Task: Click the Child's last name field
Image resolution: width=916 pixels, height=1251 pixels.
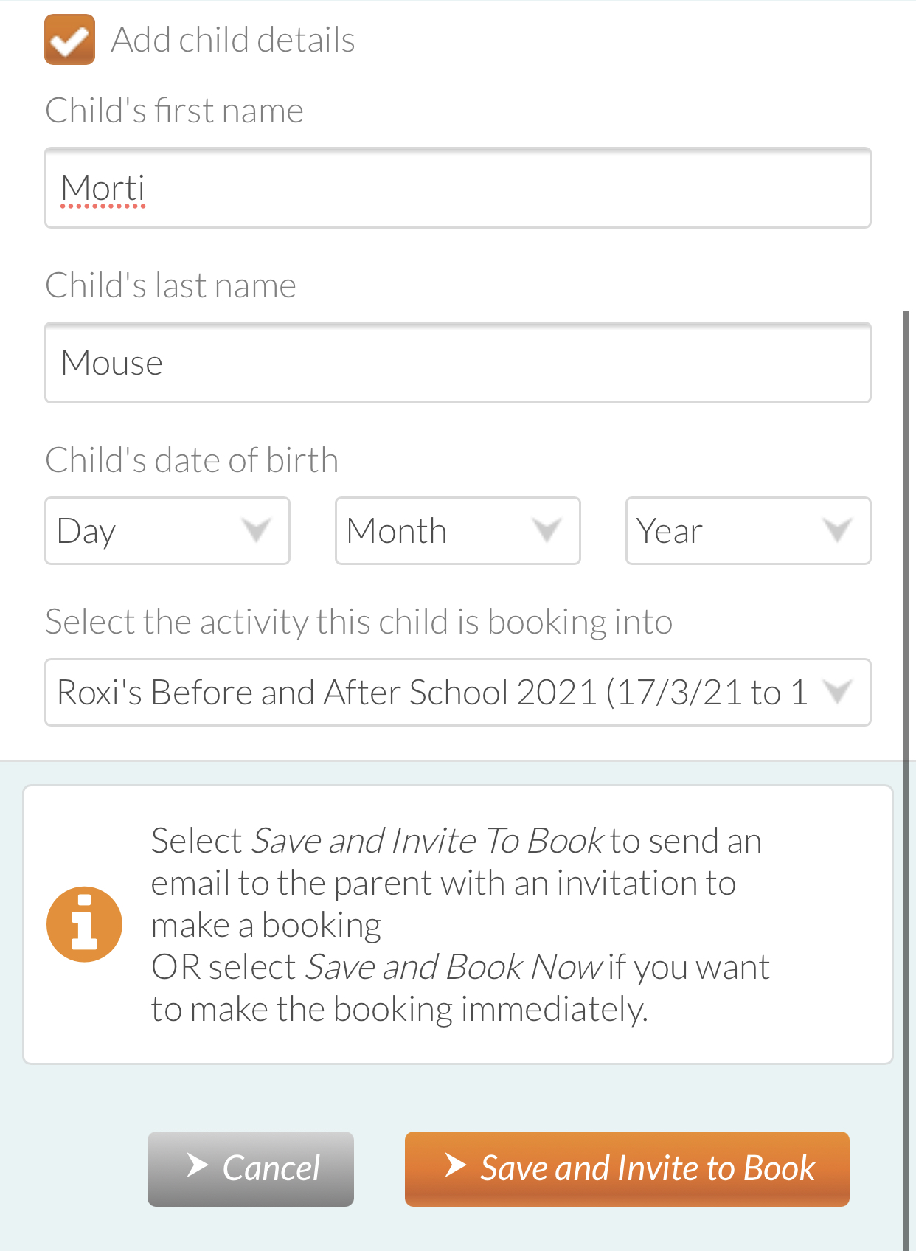Action: pos(458,363)
